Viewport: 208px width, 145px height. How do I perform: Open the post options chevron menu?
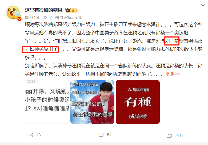click(203, 5)
